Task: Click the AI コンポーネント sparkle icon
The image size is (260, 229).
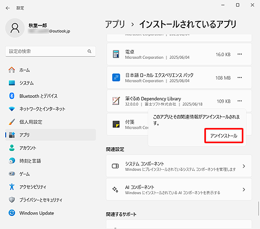Action: pyautogui.click(x=115, y=189)
